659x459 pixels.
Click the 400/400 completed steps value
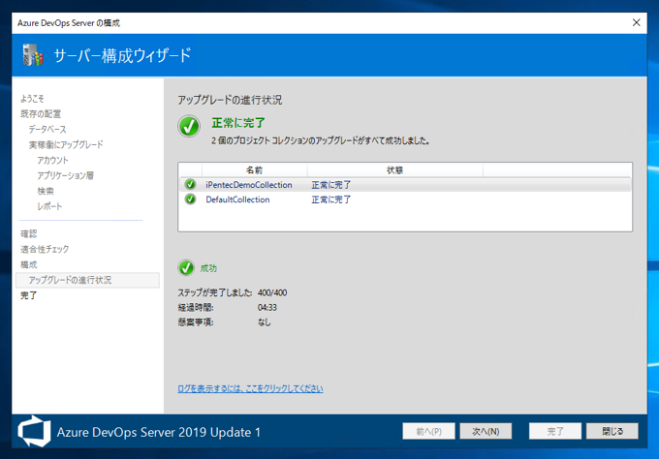272,292
